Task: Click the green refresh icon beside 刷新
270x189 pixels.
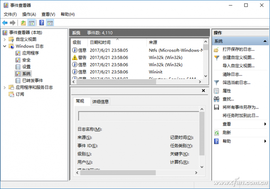Action: pos(216,133)
